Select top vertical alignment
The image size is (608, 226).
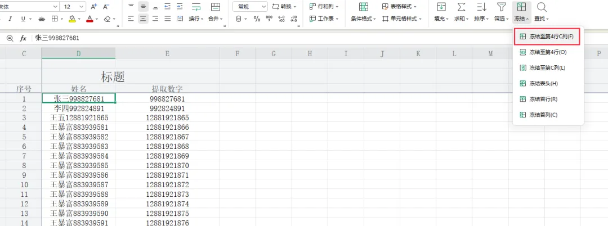[x=131, y=6]
